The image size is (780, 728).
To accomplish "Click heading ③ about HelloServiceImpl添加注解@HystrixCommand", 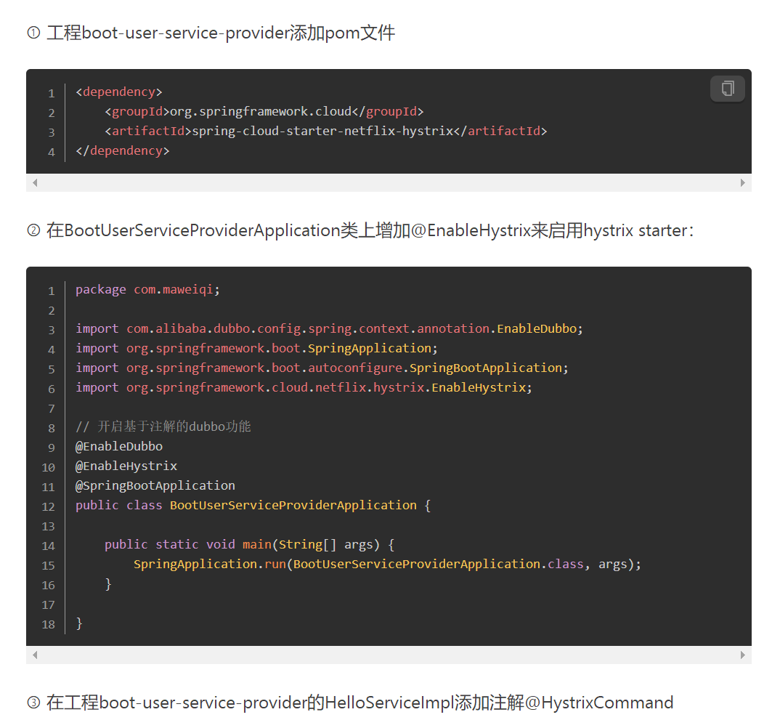I will tap(350, 703).
